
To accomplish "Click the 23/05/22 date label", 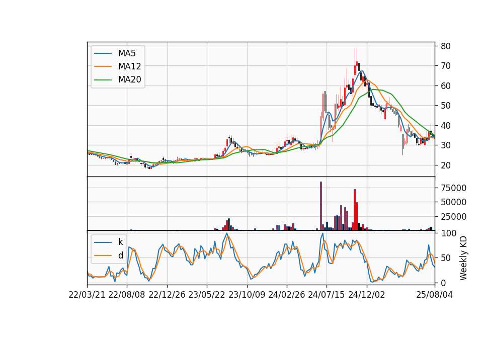I will click(x=207, y=295).
